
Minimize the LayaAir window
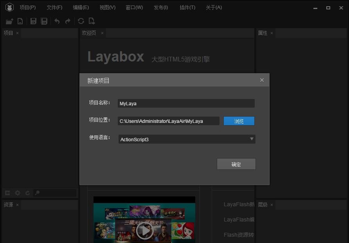tap(315, 8)
